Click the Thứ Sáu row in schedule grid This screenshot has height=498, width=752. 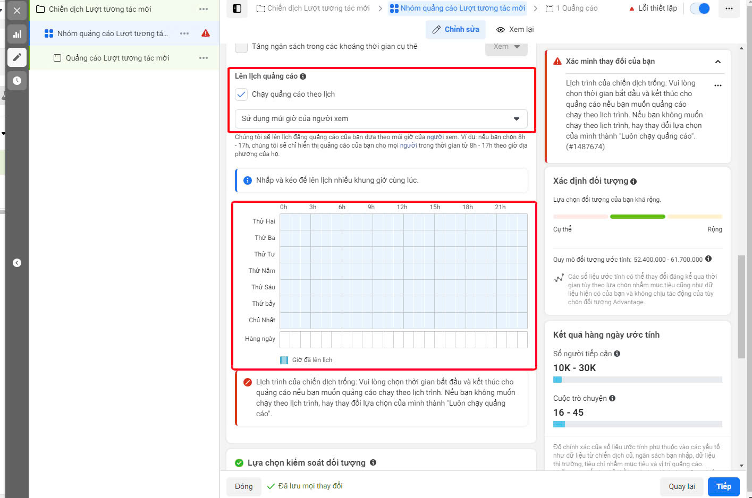pos(403,288)
